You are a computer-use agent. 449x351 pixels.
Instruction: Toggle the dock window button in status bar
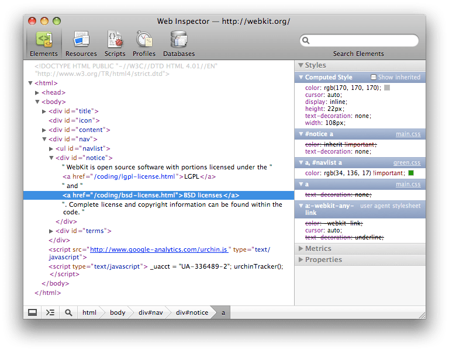coord(32,312)
